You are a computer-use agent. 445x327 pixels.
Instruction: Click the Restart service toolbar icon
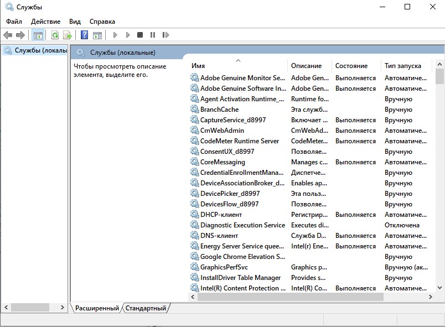tap(165, 35)
